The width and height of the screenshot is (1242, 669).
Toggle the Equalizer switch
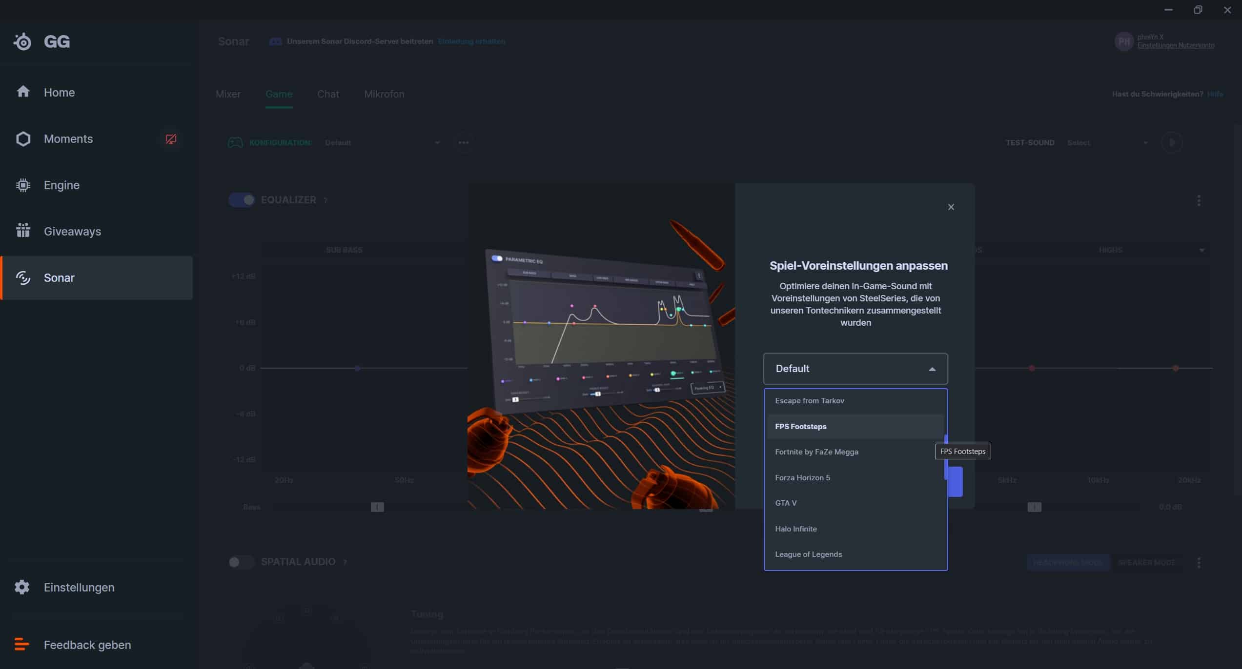242,200
